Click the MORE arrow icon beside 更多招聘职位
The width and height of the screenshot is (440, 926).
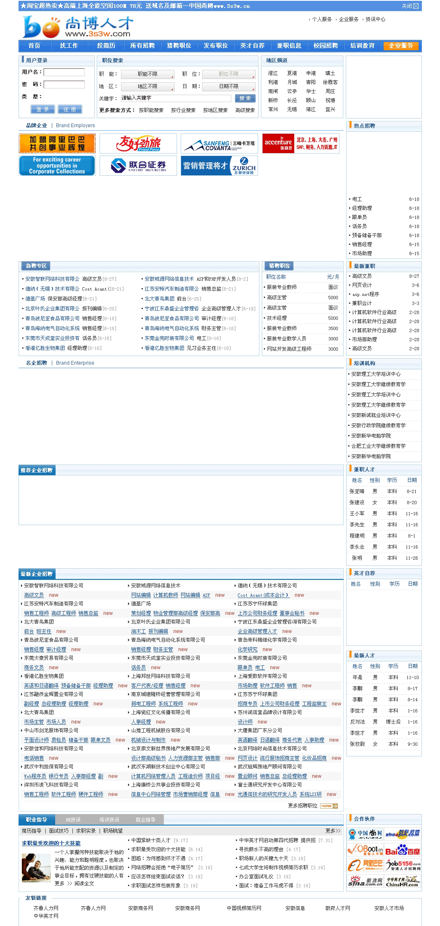tap(329, 806)
